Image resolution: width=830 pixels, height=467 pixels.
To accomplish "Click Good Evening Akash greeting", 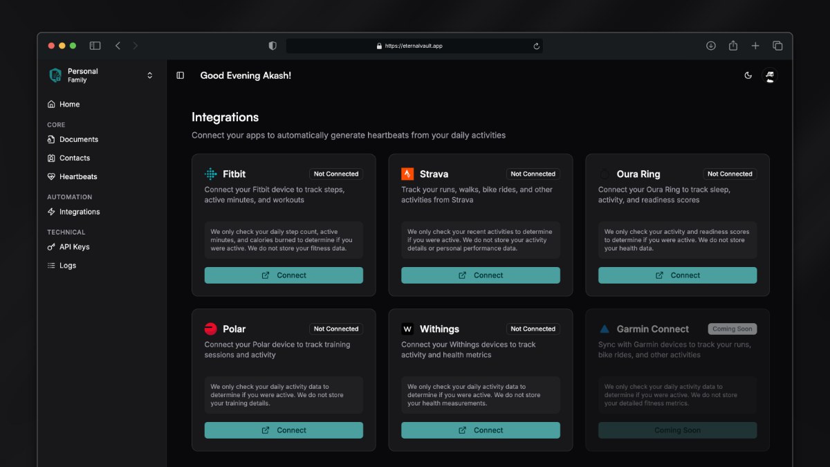I will coord(246,75).
